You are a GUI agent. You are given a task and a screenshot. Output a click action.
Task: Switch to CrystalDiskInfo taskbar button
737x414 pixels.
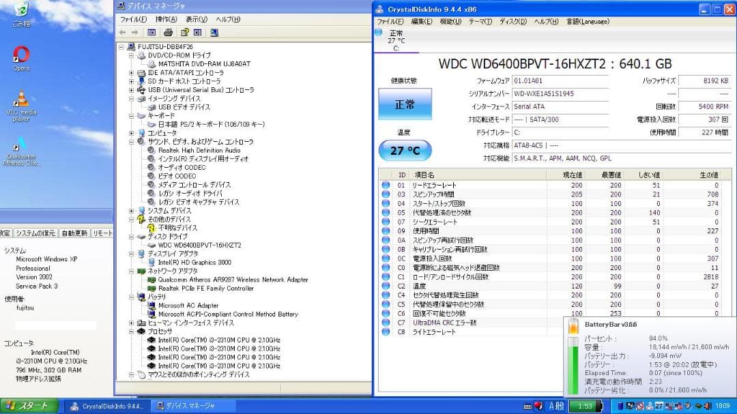pyautogui.click(x=109, y=406)
